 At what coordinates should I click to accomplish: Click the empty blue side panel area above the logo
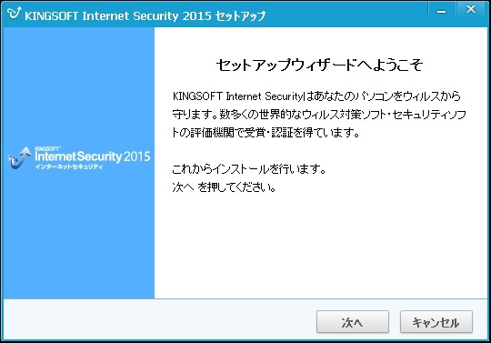pyautogui.click(x=78, y=86)
